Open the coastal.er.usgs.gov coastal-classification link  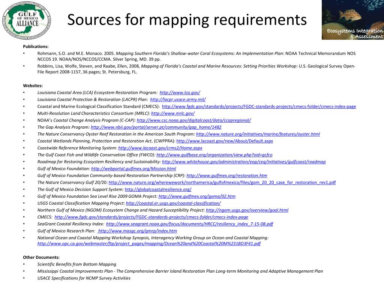pyautogui.click(x=173, y=203)
